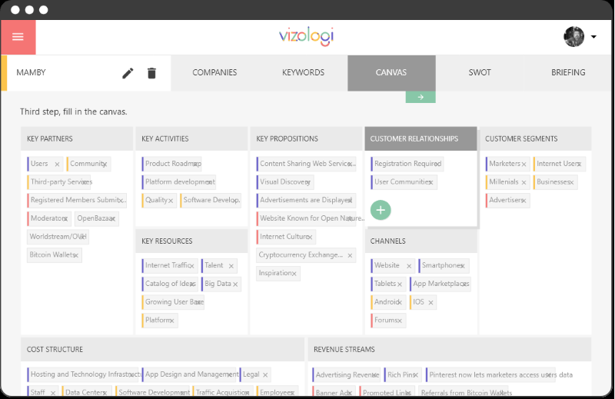The height and width of the screenshot is (399, 615).
Task: Click the Businesses tag in Customer Segments
Action: pos(553,182)
